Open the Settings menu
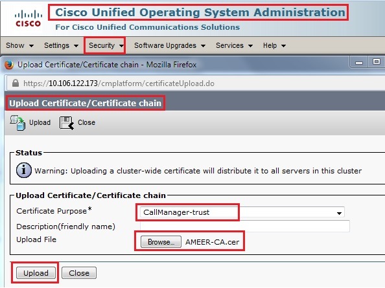The width and height of the screenshot is (385, 288). (x=61, y=45)
